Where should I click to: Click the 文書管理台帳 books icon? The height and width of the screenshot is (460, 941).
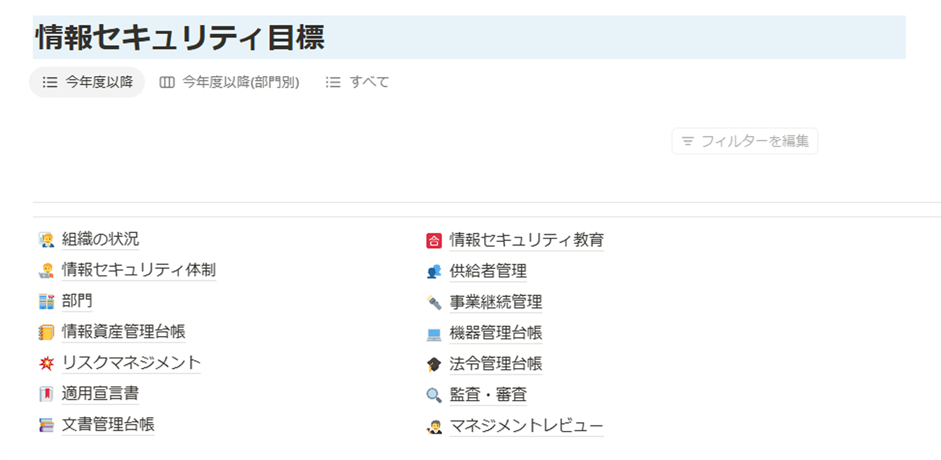(x=46, y=425)
